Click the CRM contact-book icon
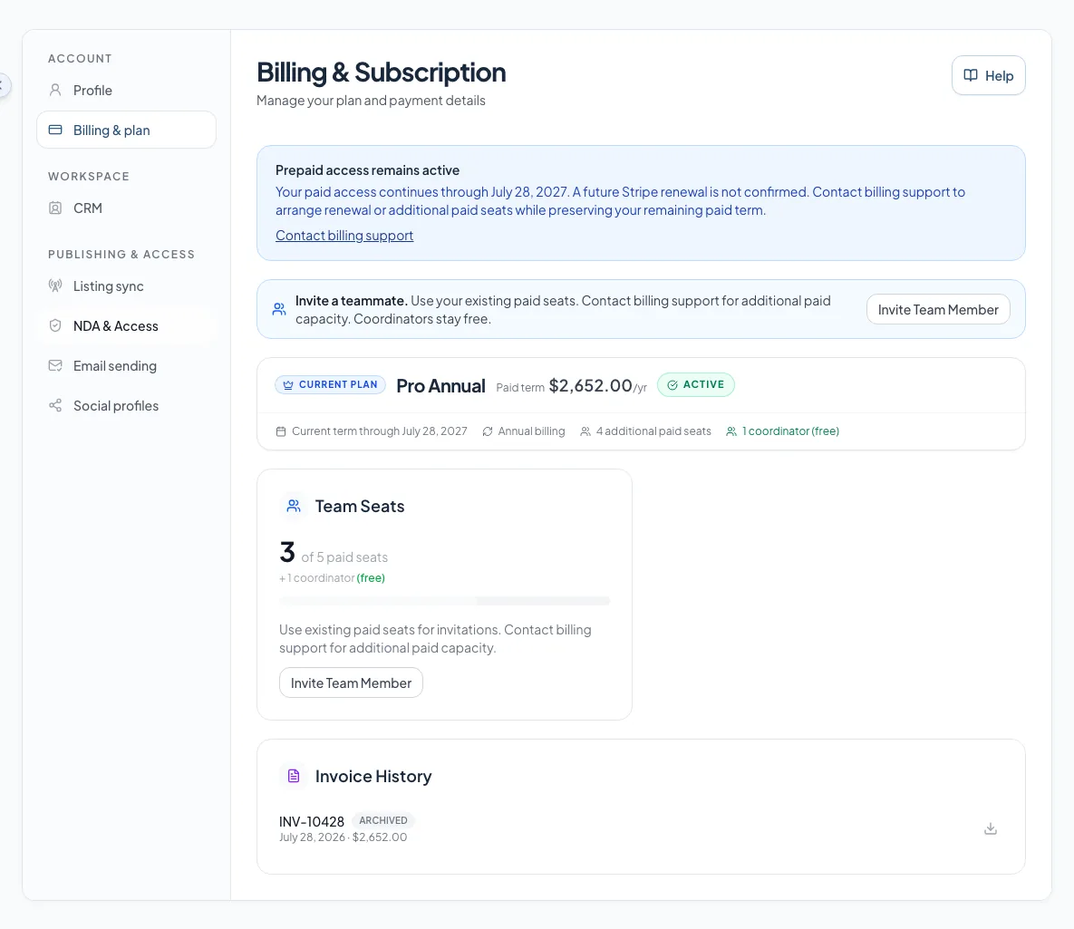The height and width of the screenshot is (929, 1074). click(x=55, y=208)
